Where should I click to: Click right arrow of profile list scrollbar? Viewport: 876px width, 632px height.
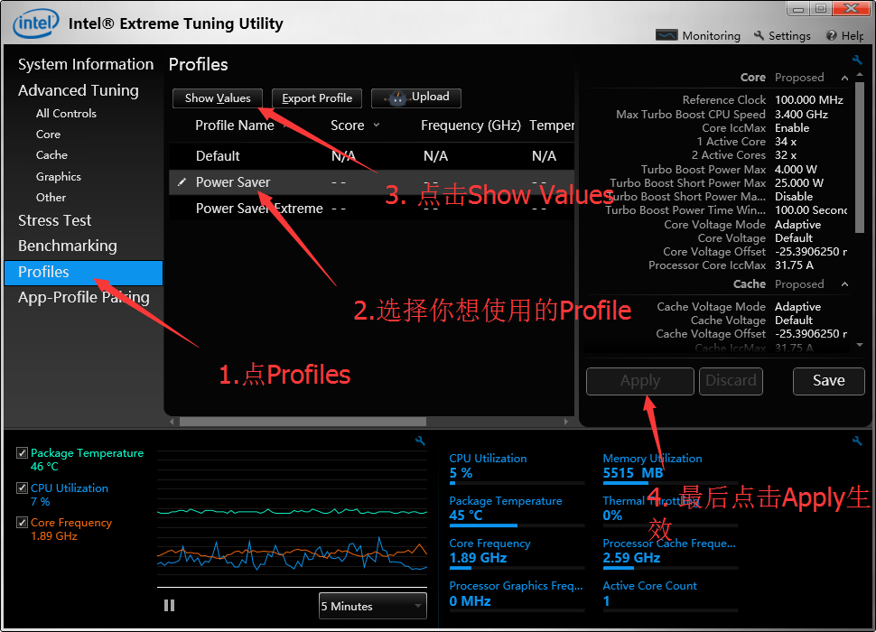click(566, 422)
